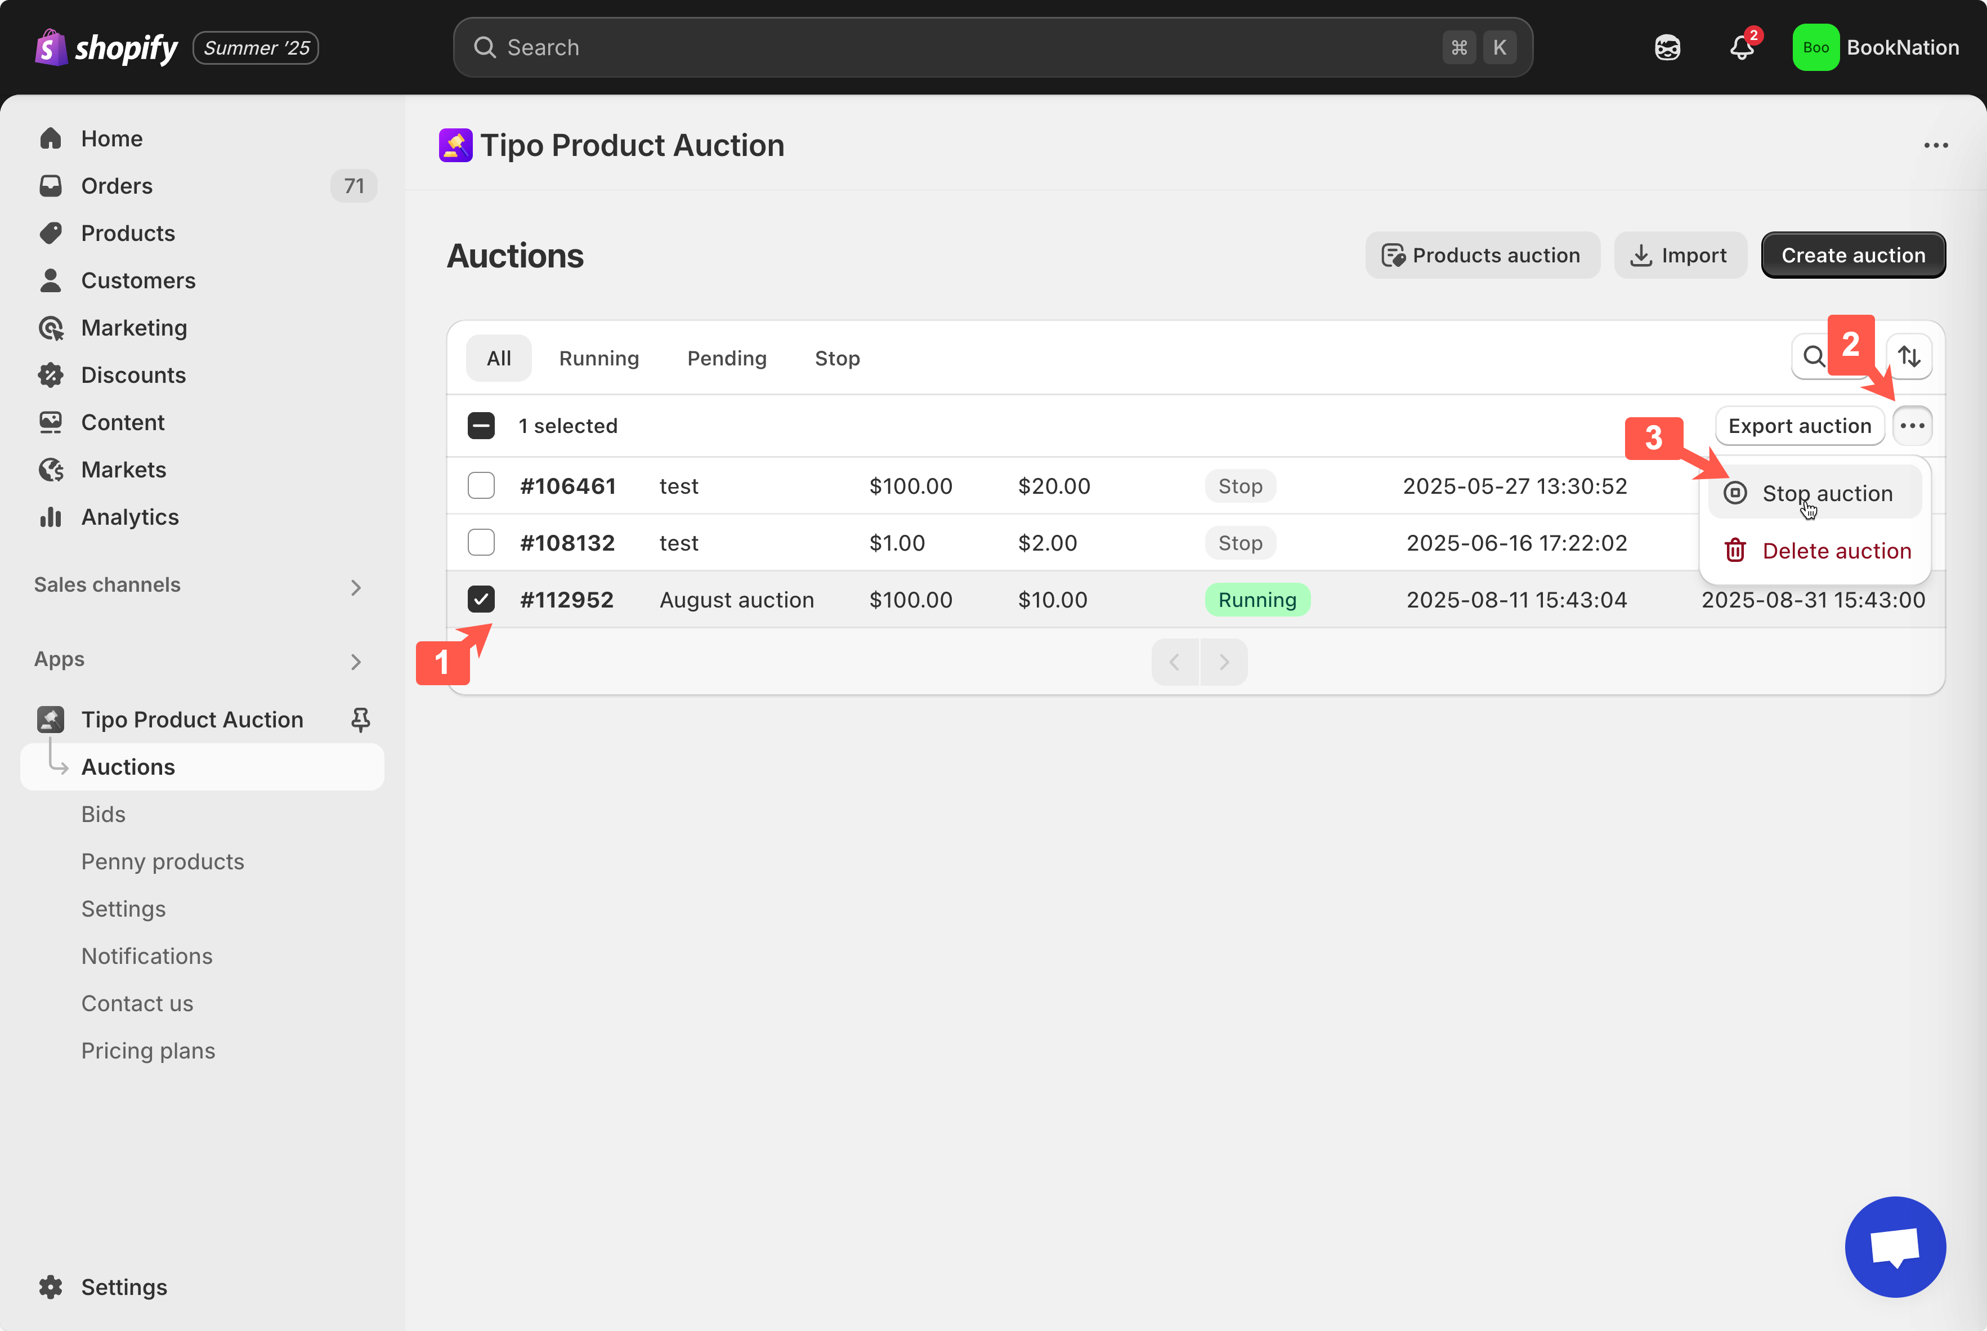1987x1331 pixels.
Task: Unpin Tipo Product Auction with pin icon
Action: (x=361, y=720)
